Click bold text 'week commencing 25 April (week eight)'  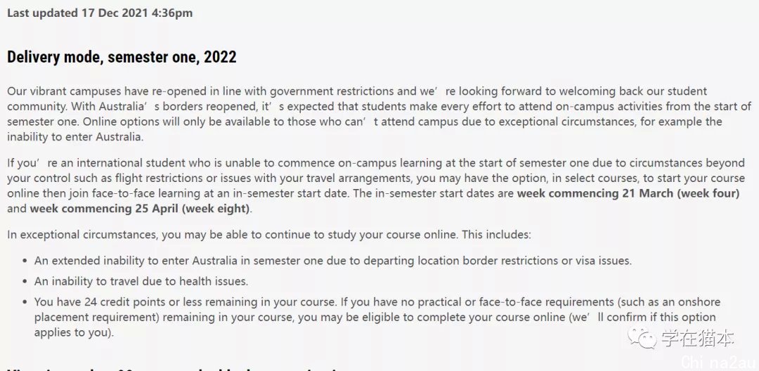(x=140, y=209)
